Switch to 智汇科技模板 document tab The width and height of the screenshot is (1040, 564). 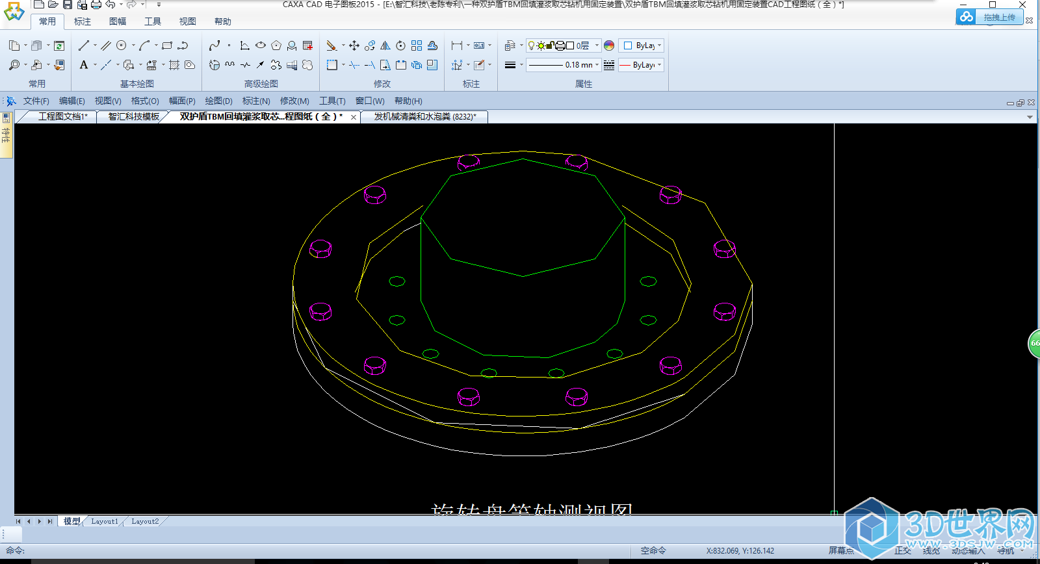click(x=133, y=116)
